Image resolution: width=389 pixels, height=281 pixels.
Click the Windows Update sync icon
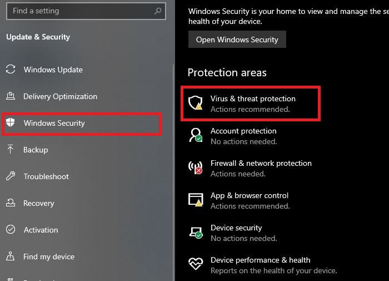click(11, 70)
